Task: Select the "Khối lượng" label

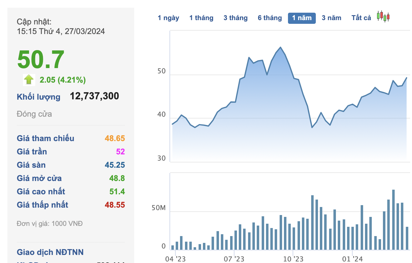Action: coord(39,97)
